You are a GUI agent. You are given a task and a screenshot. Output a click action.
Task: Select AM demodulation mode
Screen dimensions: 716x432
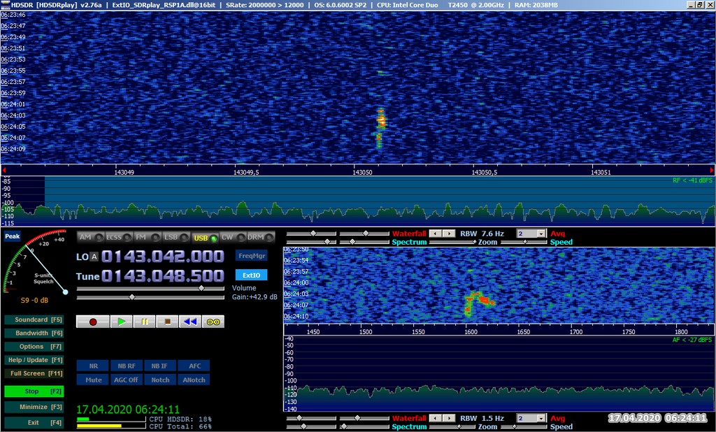click(x=90, y=237)
